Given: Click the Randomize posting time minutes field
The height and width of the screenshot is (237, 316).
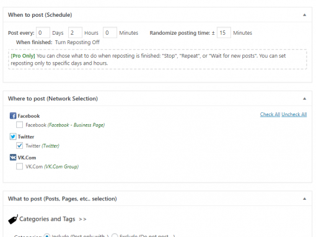Looking at the screenshot, I should click(x=224, y=32).
